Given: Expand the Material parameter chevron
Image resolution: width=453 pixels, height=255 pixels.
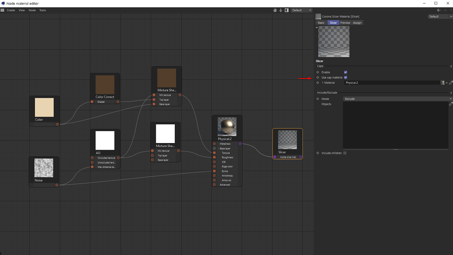Looking at the screenshot, I should [x=322, y=83].
